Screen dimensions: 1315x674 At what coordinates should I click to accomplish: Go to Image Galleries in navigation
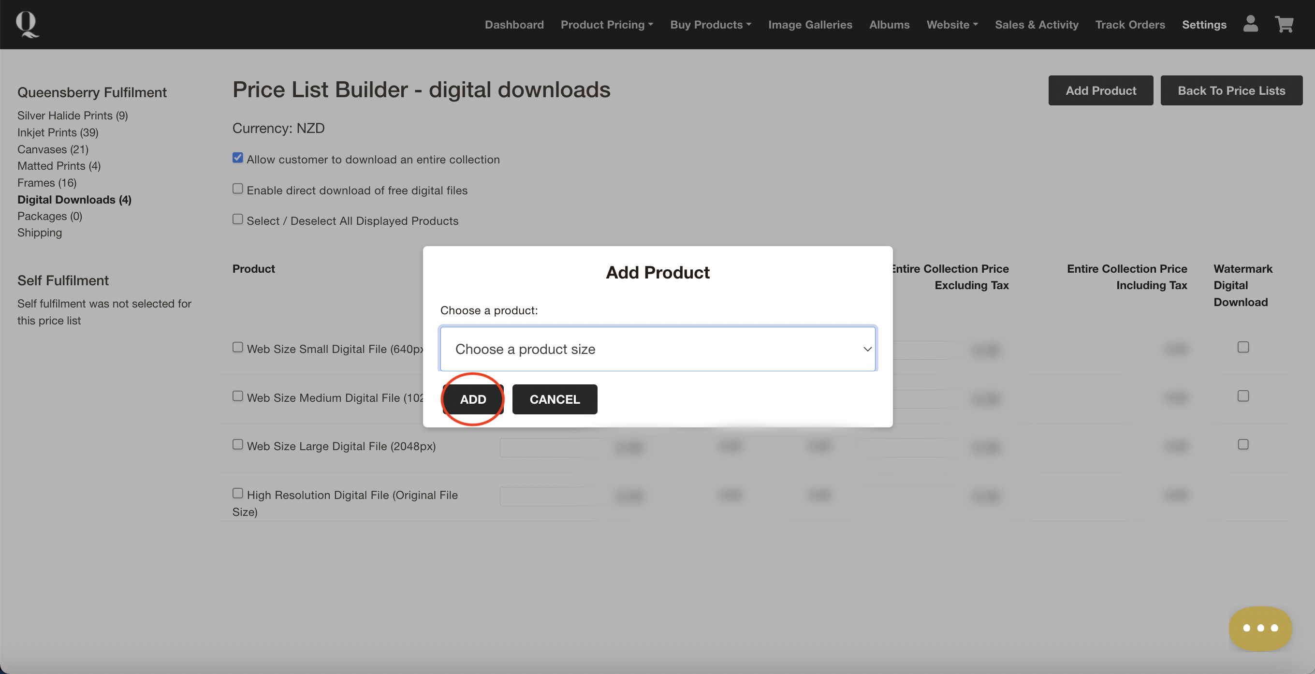(x=810, y=25)
